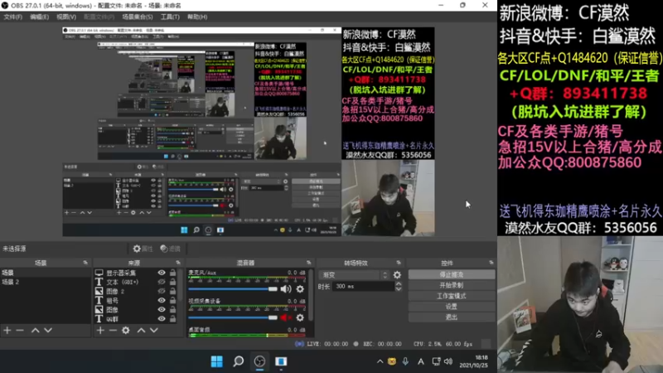Click 退出 exit button
This screenshot has width=663, height=373.
[x=451, y=317]
